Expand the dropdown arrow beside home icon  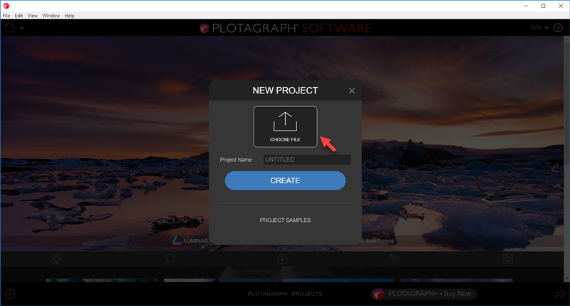(x=22, y=29)
